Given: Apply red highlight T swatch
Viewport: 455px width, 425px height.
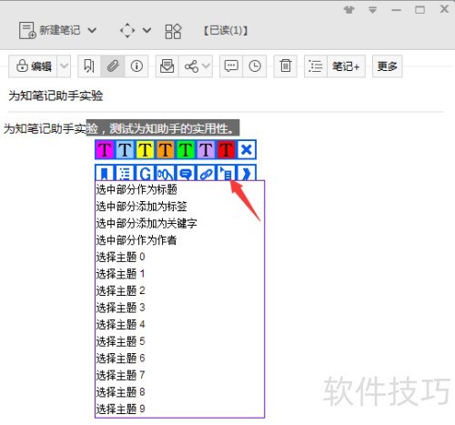Looking at the screenshot, I should click(227, 149).
